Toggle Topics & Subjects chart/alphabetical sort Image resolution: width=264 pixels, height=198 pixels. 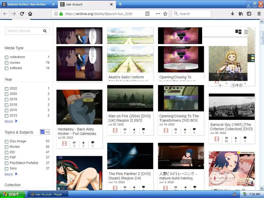pos(45,132)
